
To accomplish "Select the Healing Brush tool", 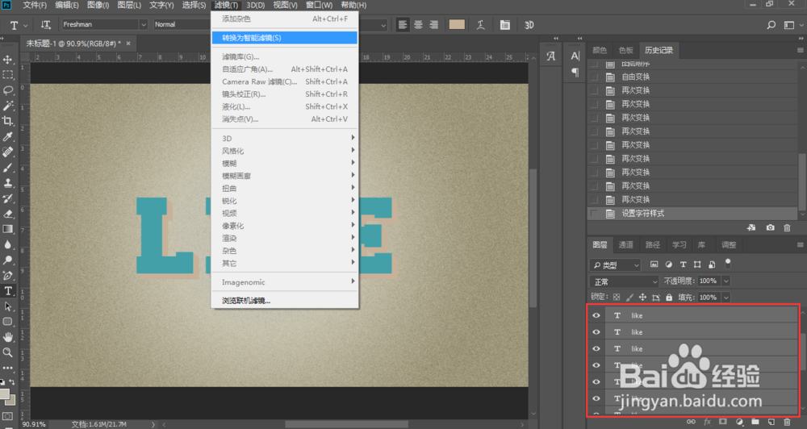I will tap(8, 152).
